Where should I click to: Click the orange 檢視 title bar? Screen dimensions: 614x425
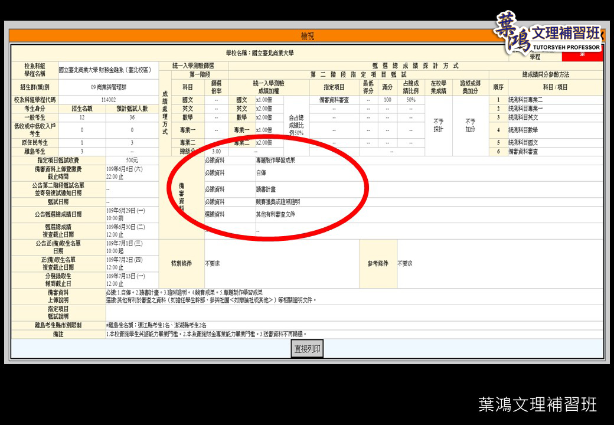tap(307, 37)
